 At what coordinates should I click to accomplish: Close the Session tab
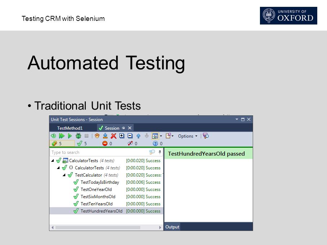tap(130, 128)
